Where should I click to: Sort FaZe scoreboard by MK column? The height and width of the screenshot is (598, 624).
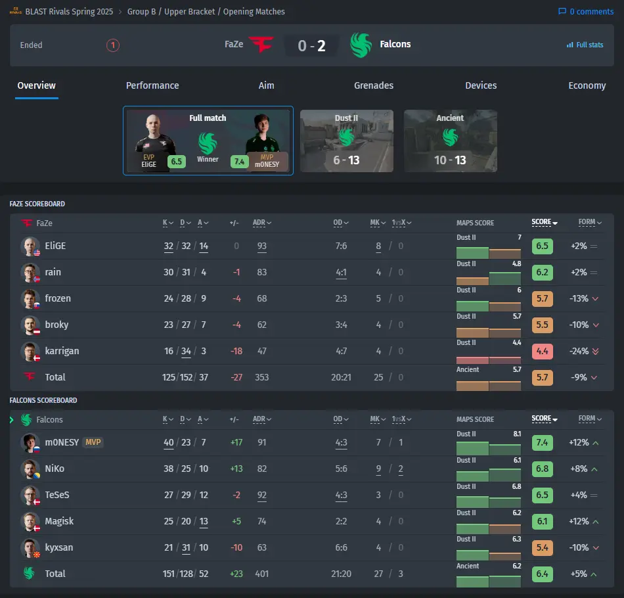378,223
